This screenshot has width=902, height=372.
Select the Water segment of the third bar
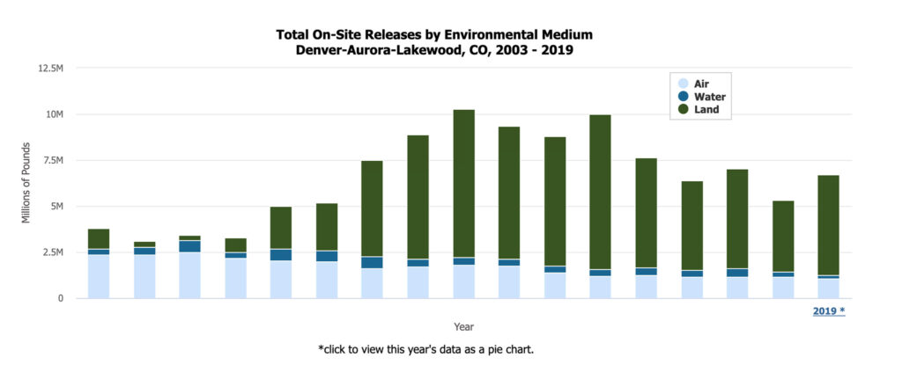click(x=190, y=246)
